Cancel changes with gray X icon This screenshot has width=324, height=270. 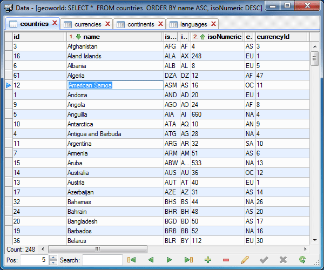coord(283,260)
